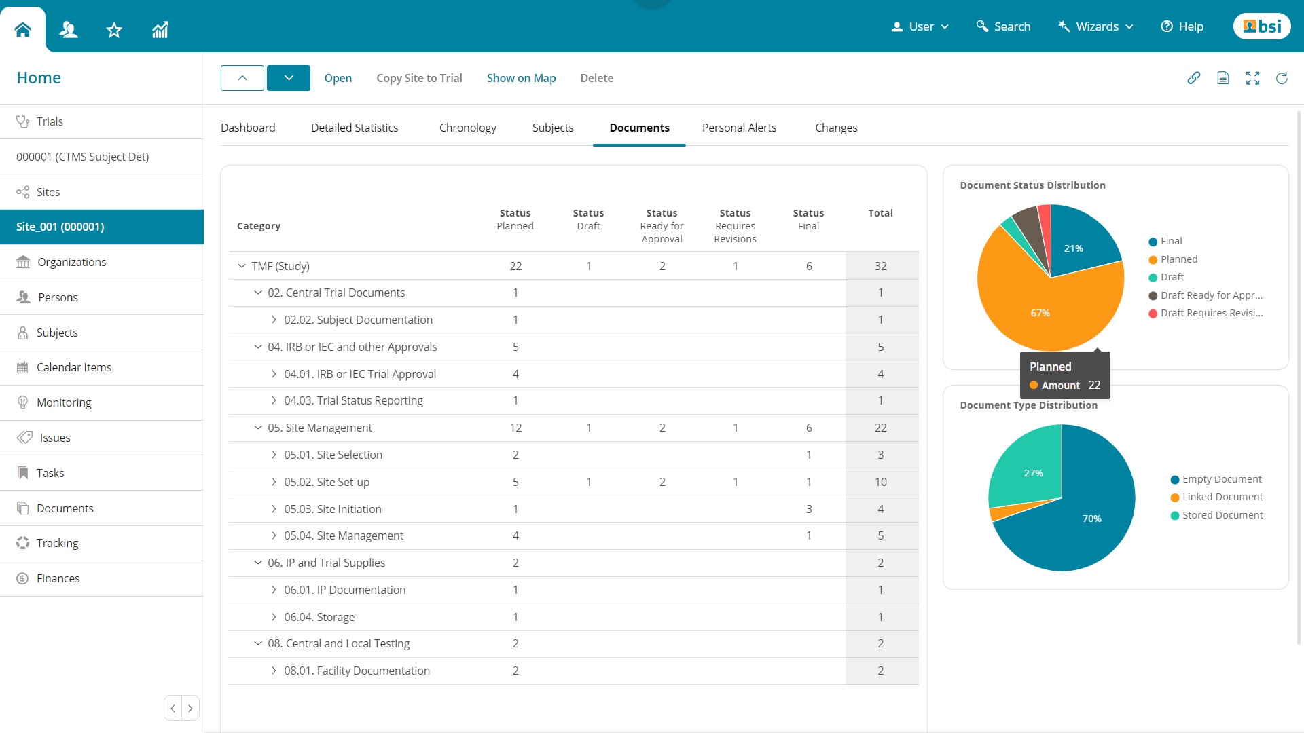1304x733 pixels.
Task: Collapse the 05. Site Management category
Action: [x=258, y=428]
